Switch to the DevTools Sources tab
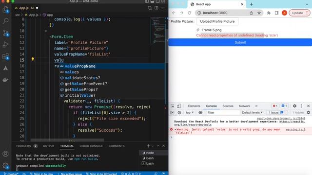The image size is (312, 175). coord(228,106)
